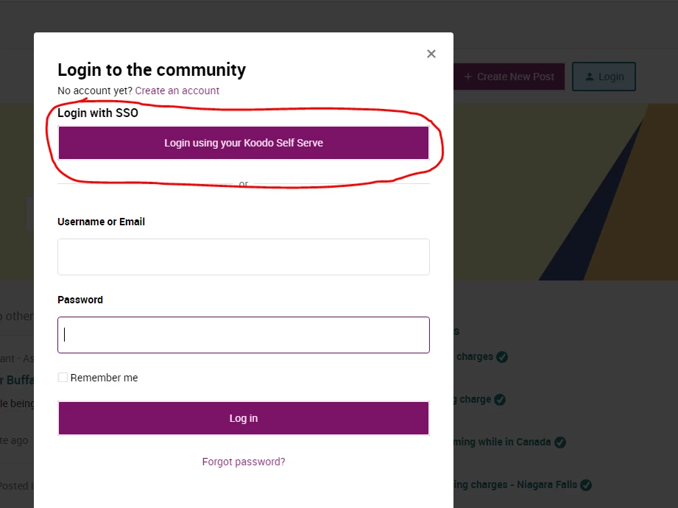678x508 pixels.
Task: Click the plus icon on Create New Post
Action: point(468,77)
